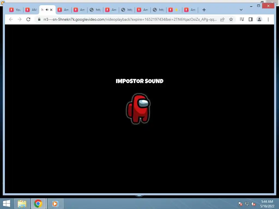The image size is (279, 209).
Task: Open the Chrome three-dot menu
Action: [268, 19]
